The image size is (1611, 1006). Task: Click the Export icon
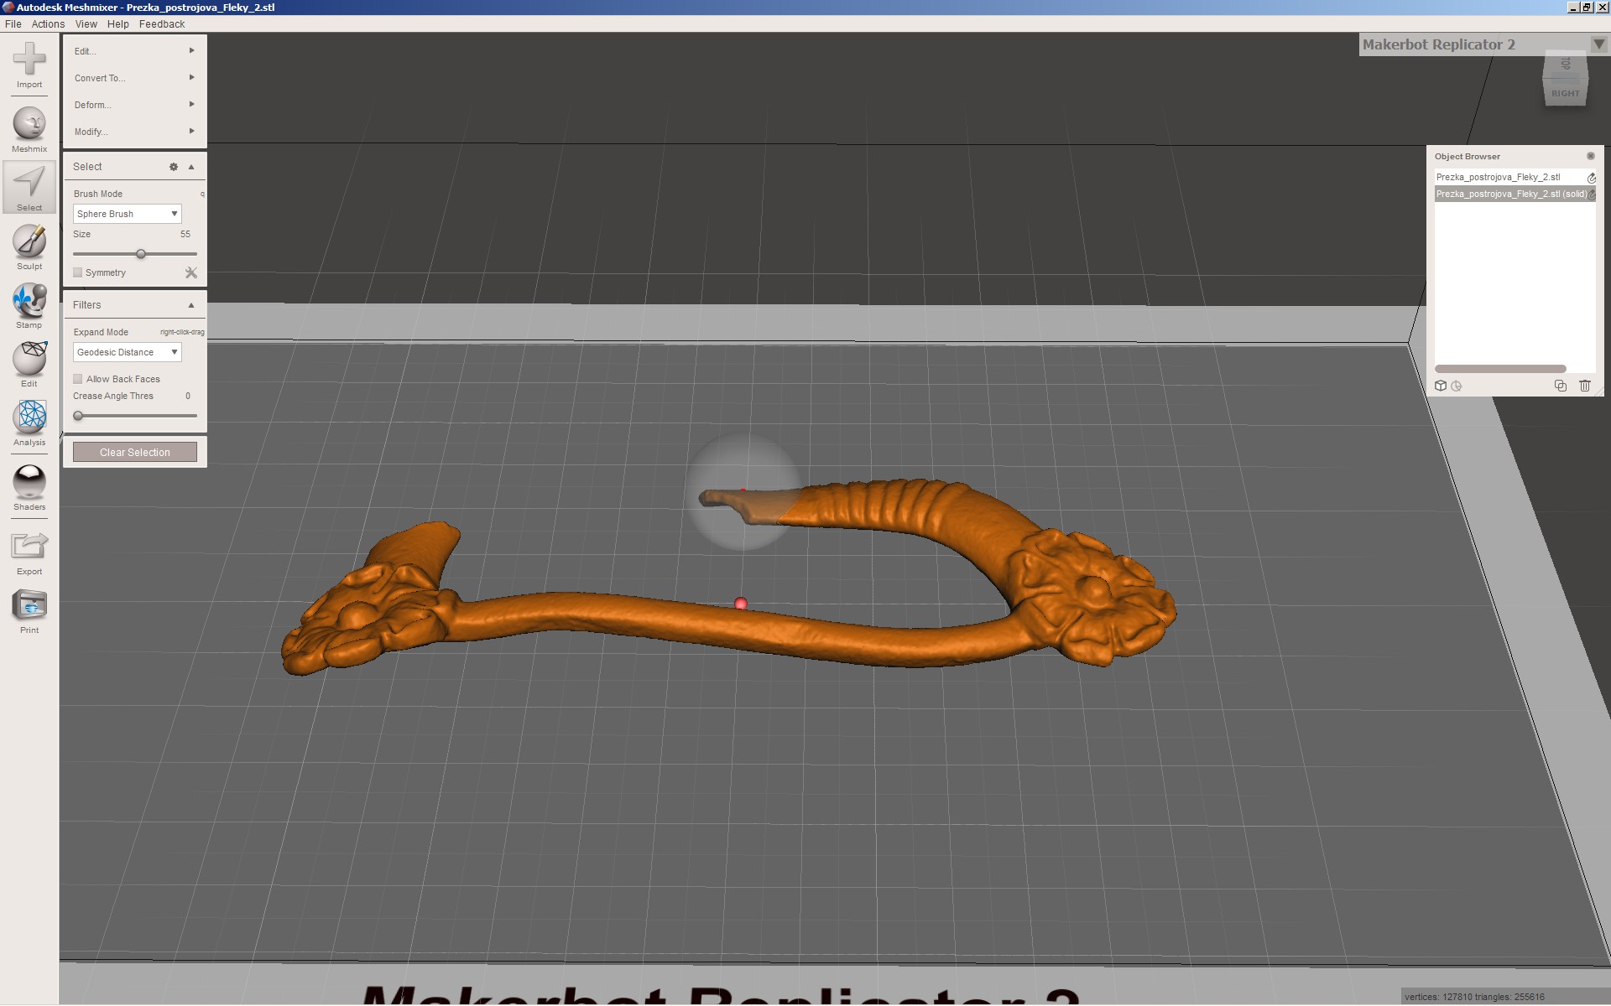(x=29, y=547)
